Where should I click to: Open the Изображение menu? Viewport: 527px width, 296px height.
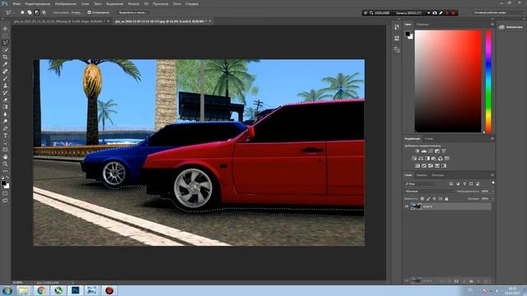coord(66,3)
